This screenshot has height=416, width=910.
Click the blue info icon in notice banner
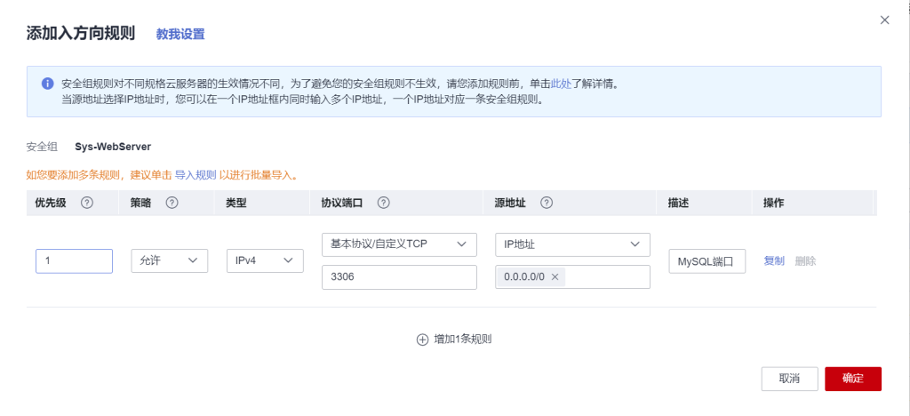[47, 84]
